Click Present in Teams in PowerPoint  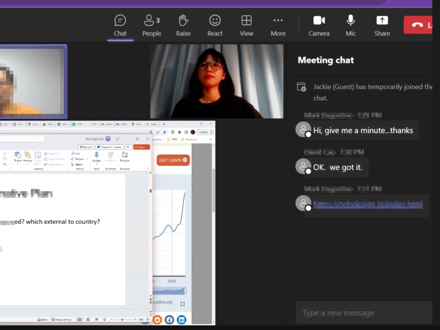[x=110, y=147]
